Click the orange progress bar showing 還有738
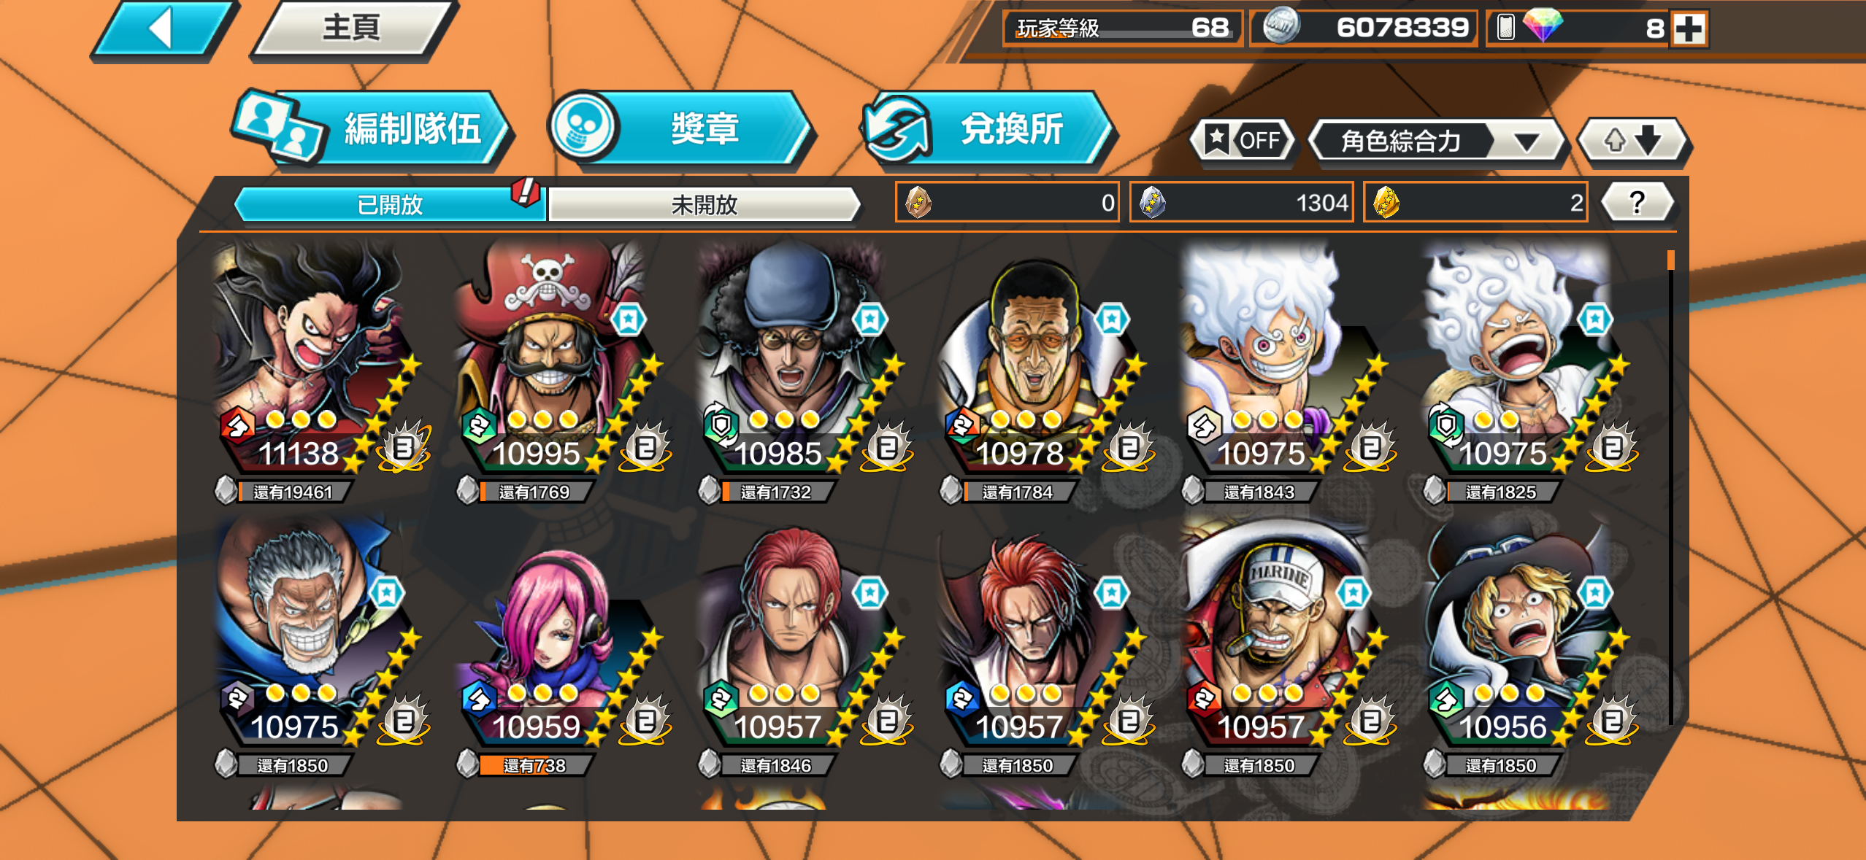 click(534, 765)
